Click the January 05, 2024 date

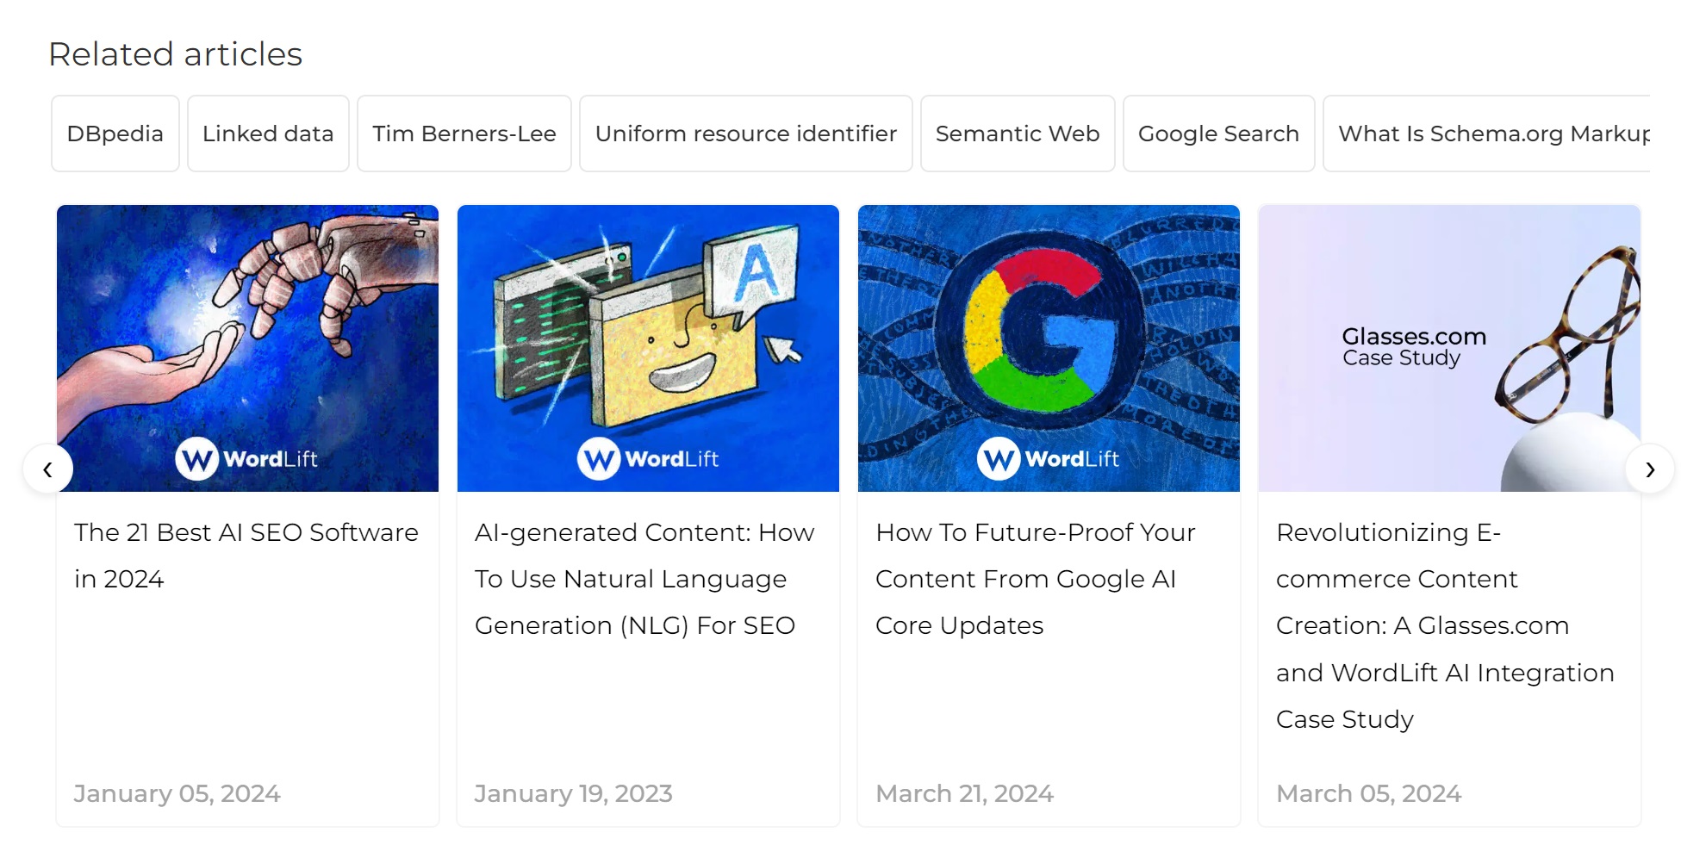pos(177,793)
